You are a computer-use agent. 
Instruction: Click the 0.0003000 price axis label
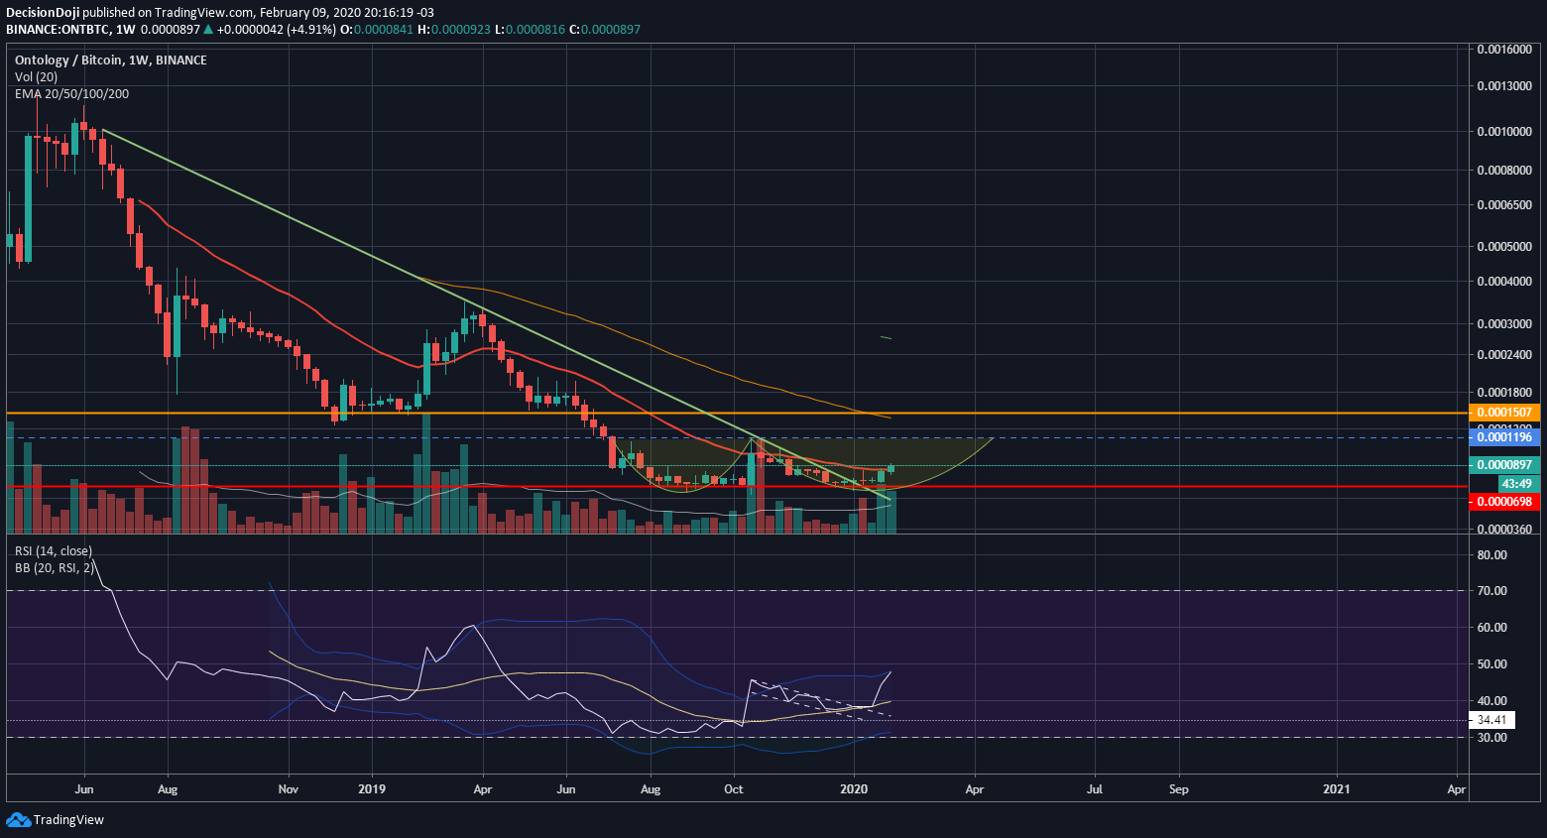pos(1504,324)
